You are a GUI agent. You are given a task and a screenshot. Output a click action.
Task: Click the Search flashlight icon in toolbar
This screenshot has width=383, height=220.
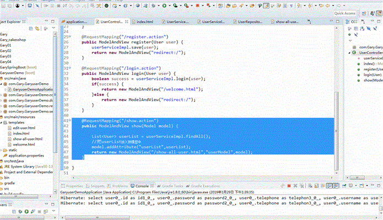(242, 6)
